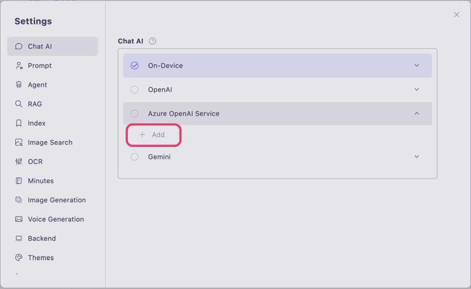471x289 pixels.
Task: Click the Index bookmark icon
Action: (19, 123)
